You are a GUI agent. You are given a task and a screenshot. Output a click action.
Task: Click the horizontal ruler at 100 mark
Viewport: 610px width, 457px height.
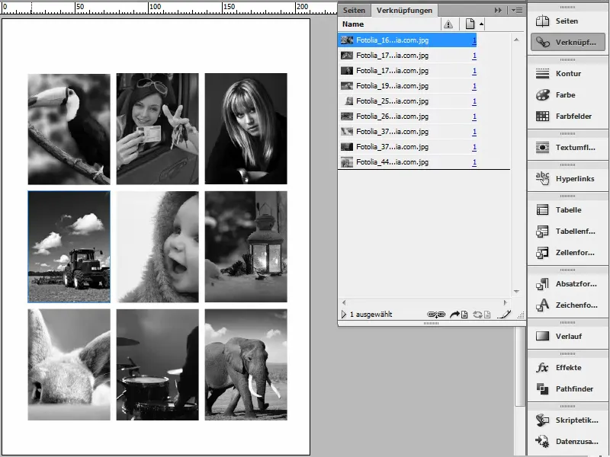tap(149, 8)
